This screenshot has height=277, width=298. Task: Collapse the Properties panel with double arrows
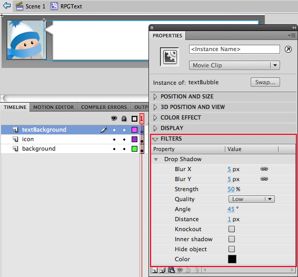coord(294,28)
